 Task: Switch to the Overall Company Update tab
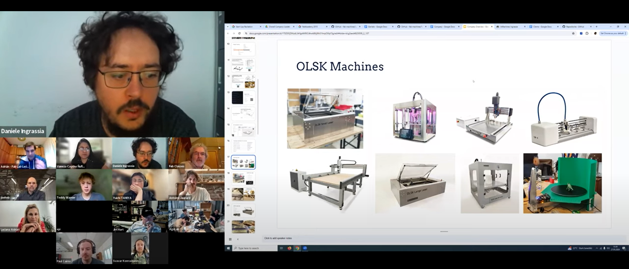coord(279,27)
